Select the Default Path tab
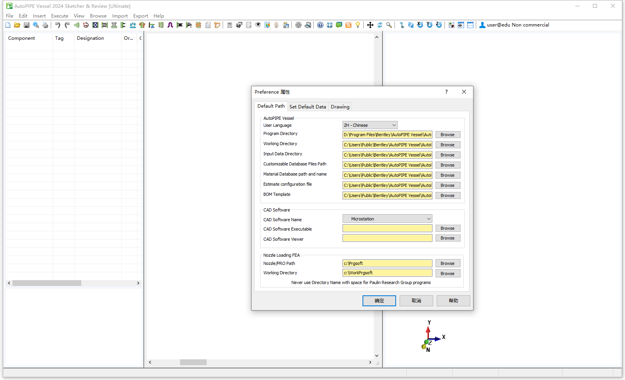625x380 pixels. (271, 106)
